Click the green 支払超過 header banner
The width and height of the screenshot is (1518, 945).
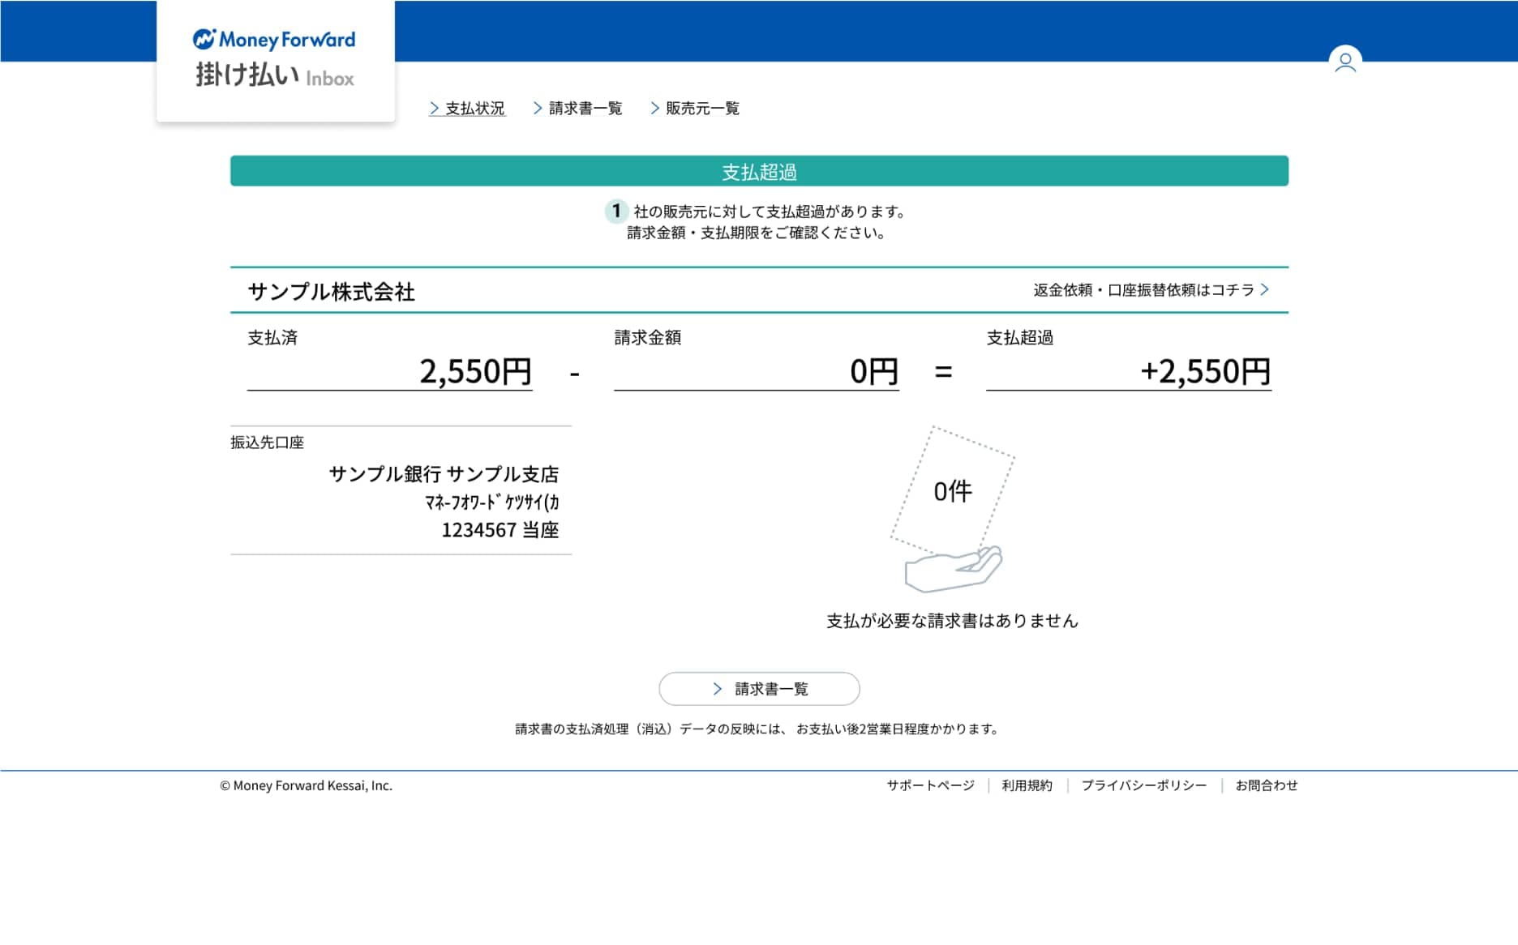[759, 171]
